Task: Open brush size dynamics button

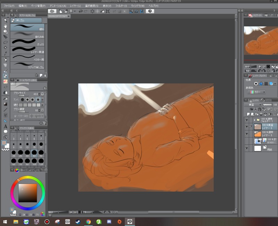Action: (x=42, y=94)
